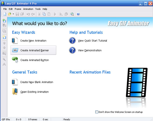
Task: Click the film icon beside Create New Blank Animation
Action: [x=15, y=82]
